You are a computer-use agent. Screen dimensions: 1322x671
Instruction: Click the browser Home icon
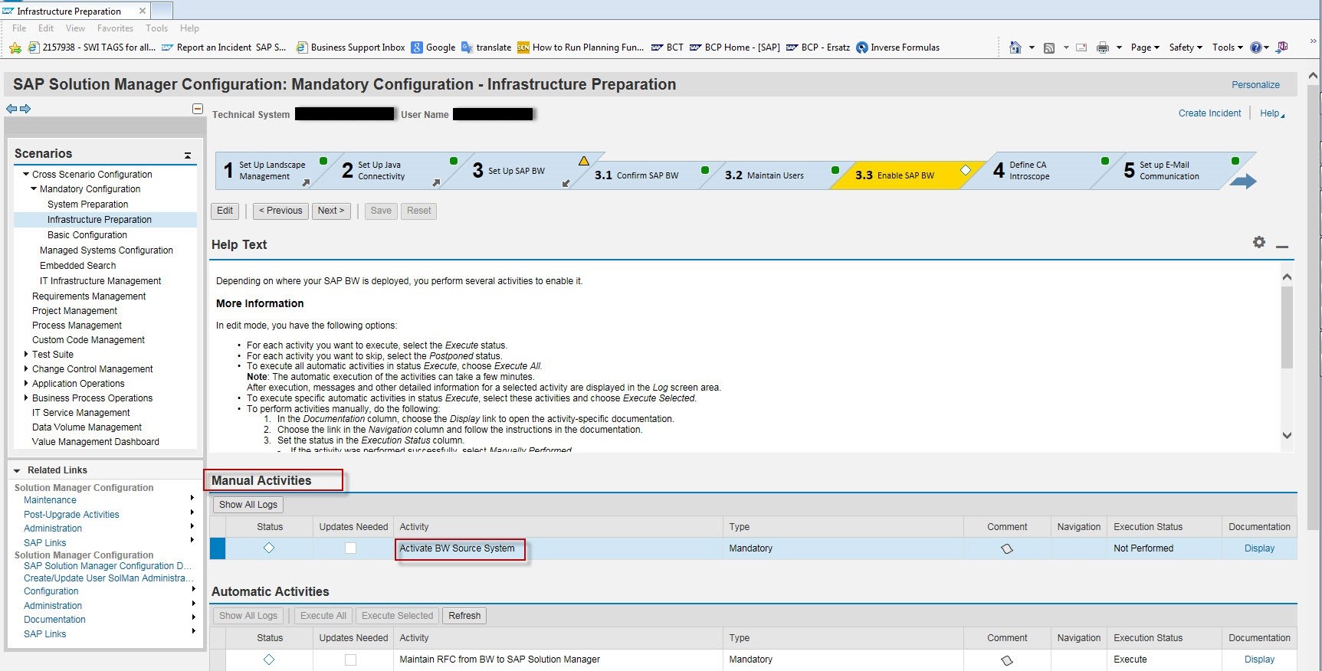(1015, 47)
